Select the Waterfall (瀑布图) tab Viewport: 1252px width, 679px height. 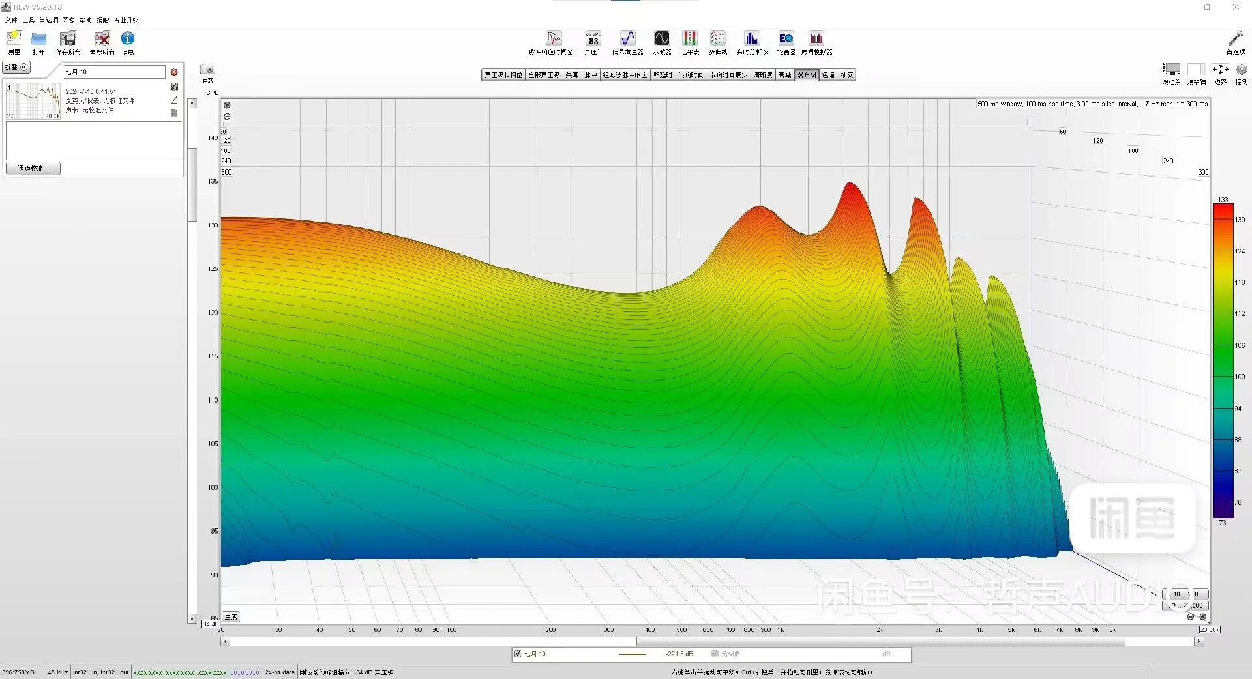point(807,75)
